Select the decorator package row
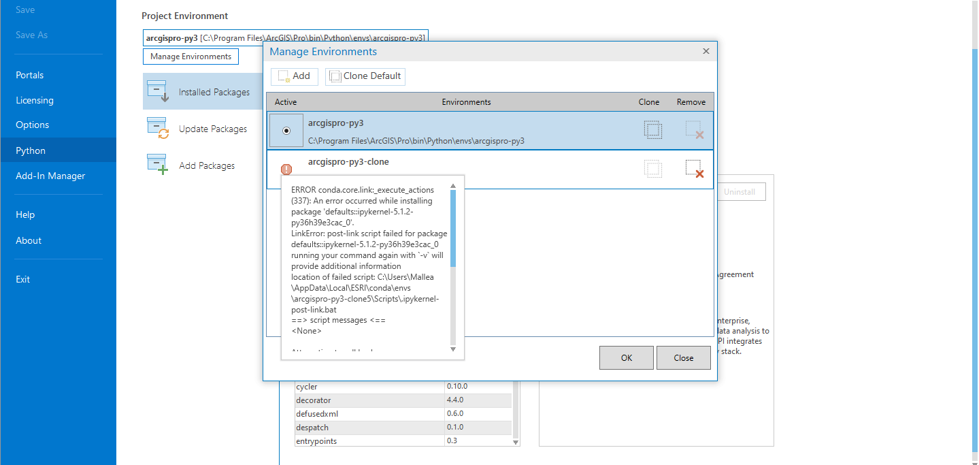This screenshot has height=465, width=979. 403,400
